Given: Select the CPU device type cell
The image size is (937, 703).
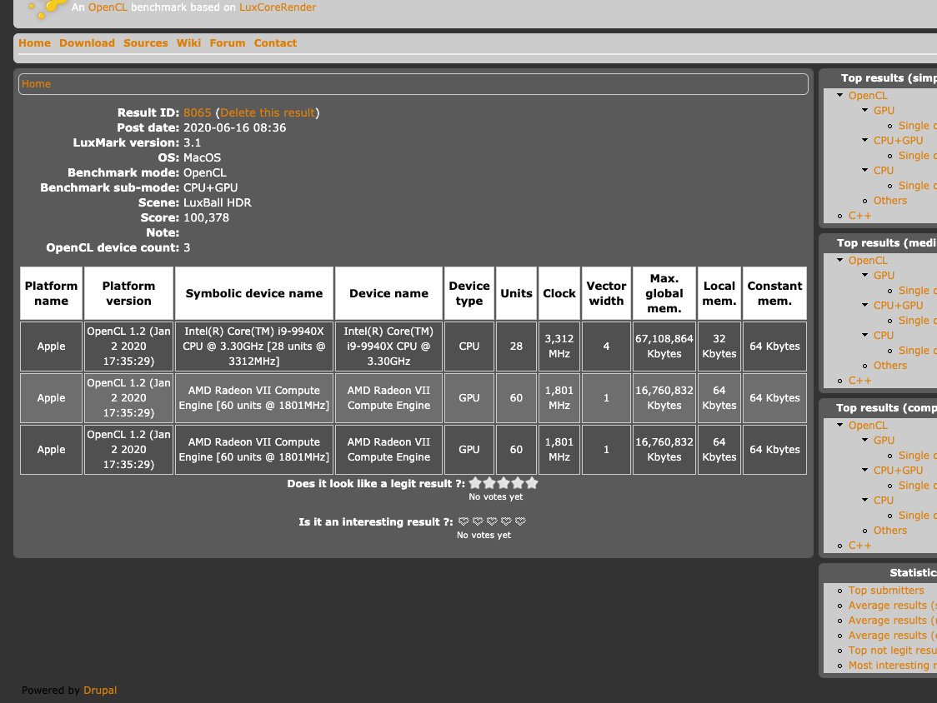Looking at the screenshot, I should 469,347.
